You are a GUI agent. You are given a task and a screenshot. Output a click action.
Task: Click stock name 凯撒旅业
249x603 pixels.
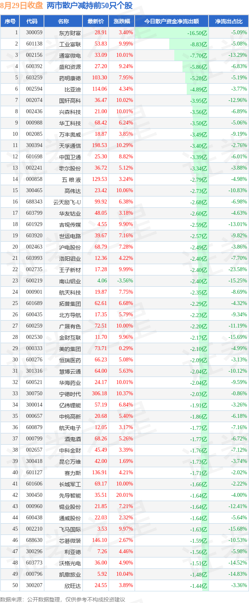(x=70, y=575)
